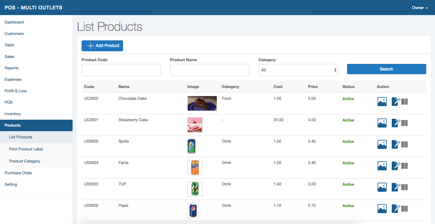Viewport: 435px width, 224px height.
Task: Open Print Product Label submenu item
Action: click(x=26, y=149)
